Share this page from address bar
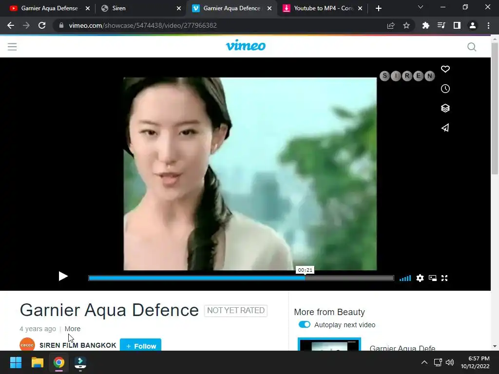Viewport: 499px width, 374px height. [x=391, y=26]
